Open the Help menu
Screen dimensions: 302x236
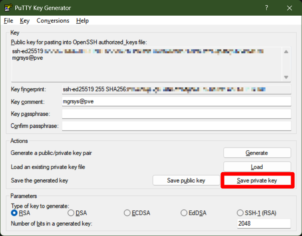pos(82,20)
